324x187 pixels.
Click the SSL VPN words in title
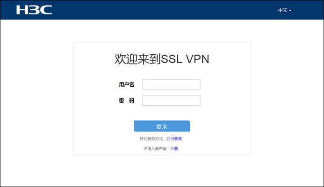click(185, 59)
